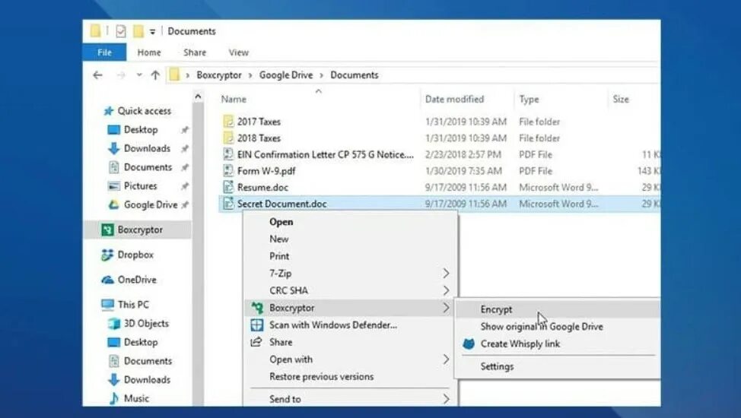The height and width of the screenshot is (418, 741).
Task: Click Google Drive in the address breadcrumb
Action: pos(286,75)
